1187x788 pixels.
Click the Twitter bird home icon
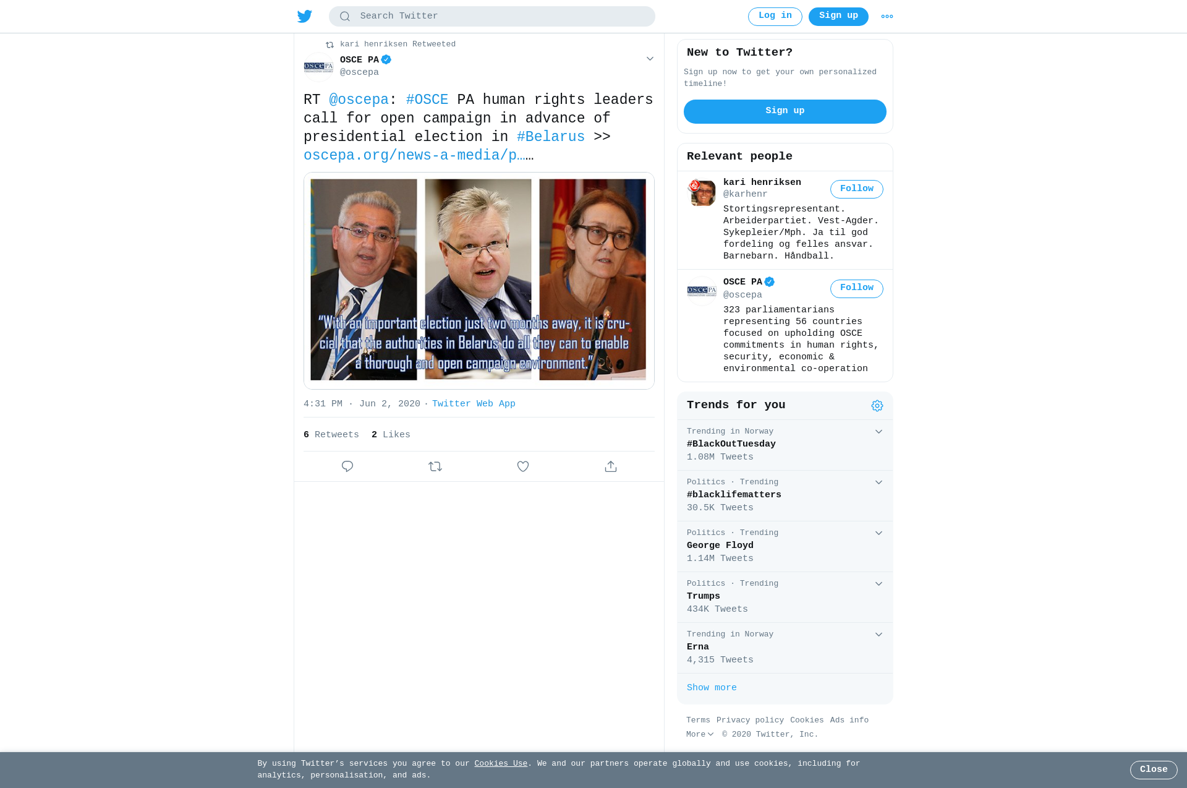[305, 16]
